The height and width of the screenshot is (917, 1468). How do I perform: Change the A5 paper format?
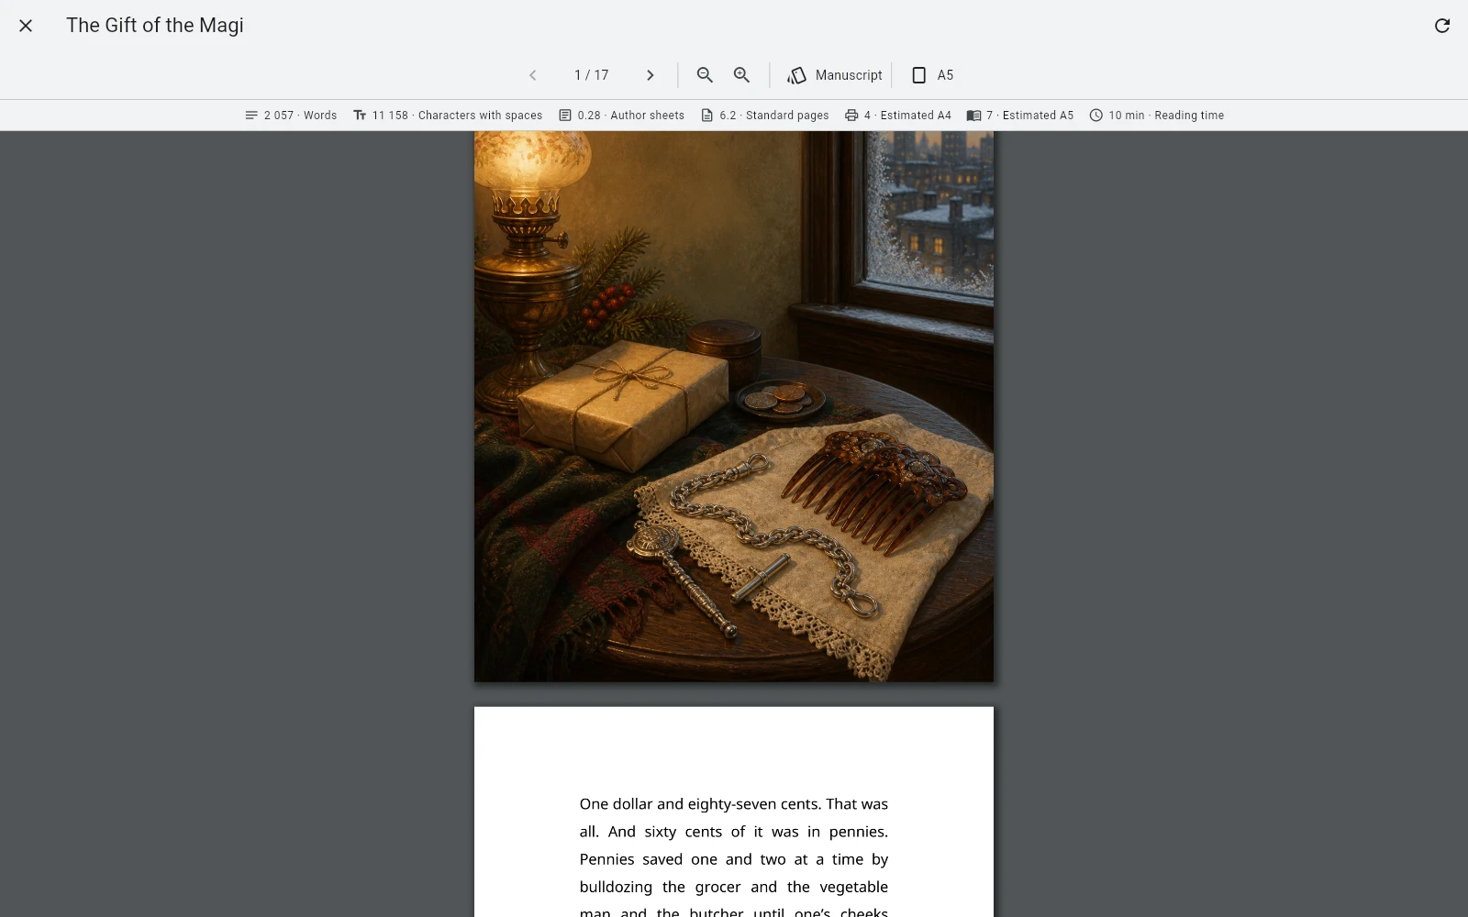[x=932, y=75]
